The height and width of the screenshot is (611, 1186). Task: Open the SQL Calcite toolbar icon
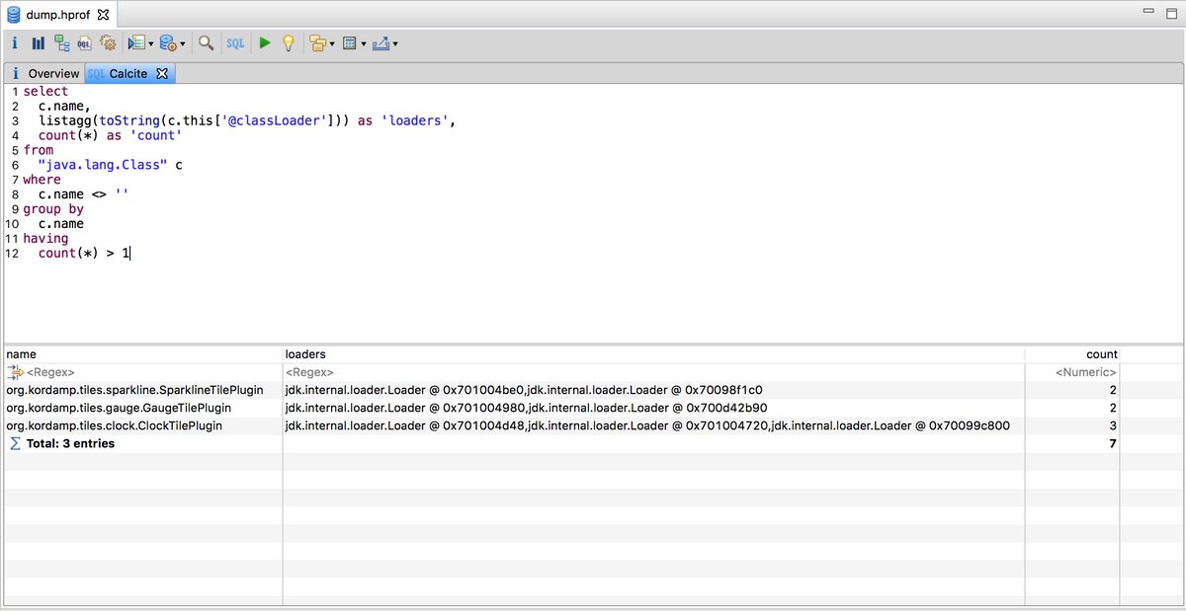[x=235, y=43]
